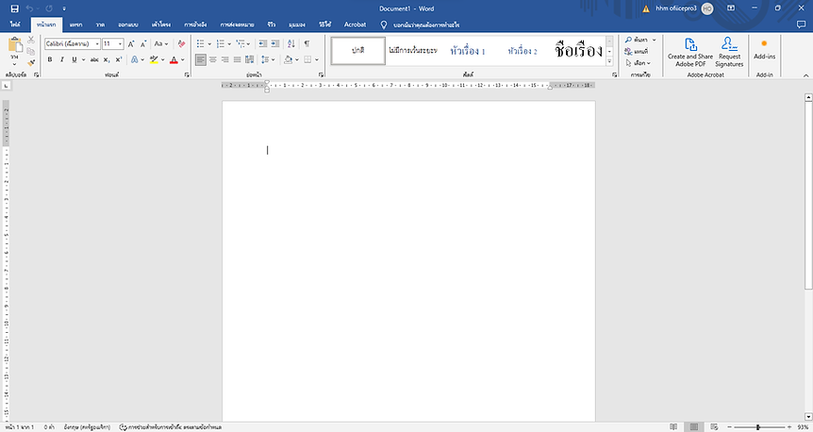Toggle show paragraph marks pilcrow
The image size is (813, 432).
pos(307,43)
